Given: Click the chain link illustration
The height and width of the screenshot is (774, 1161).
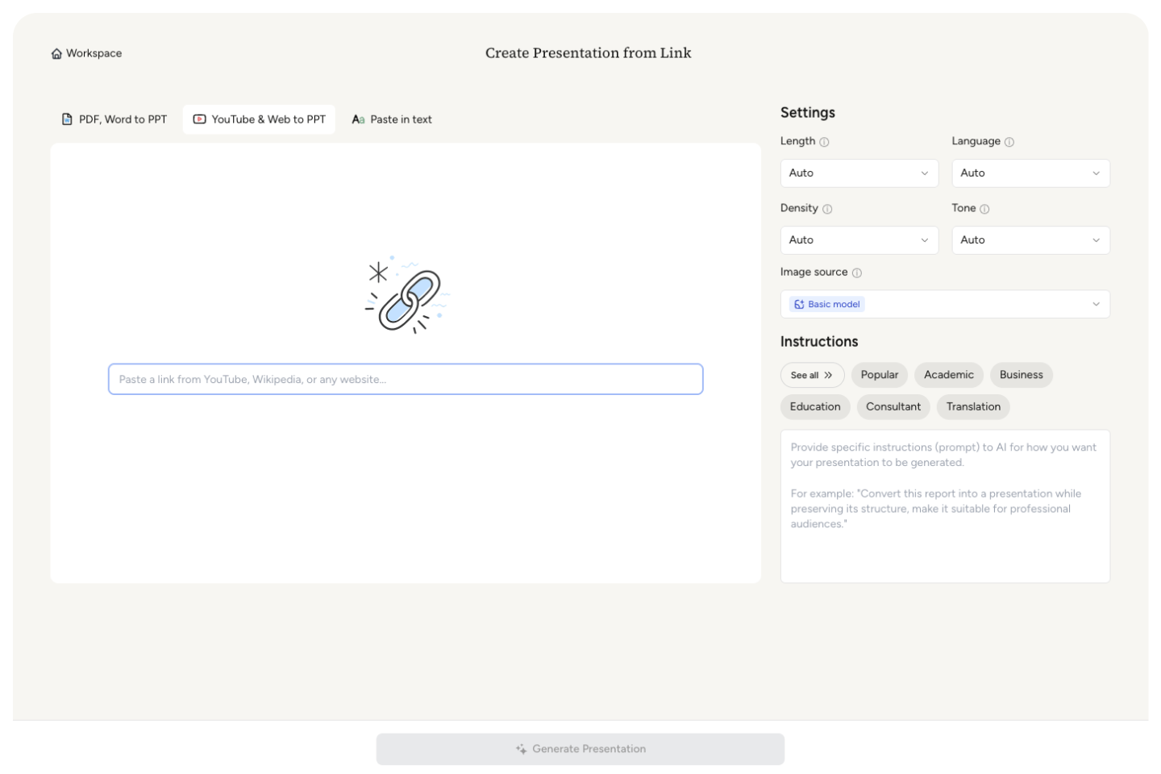Looking at the screenshot, I should [x=406, y=296].
